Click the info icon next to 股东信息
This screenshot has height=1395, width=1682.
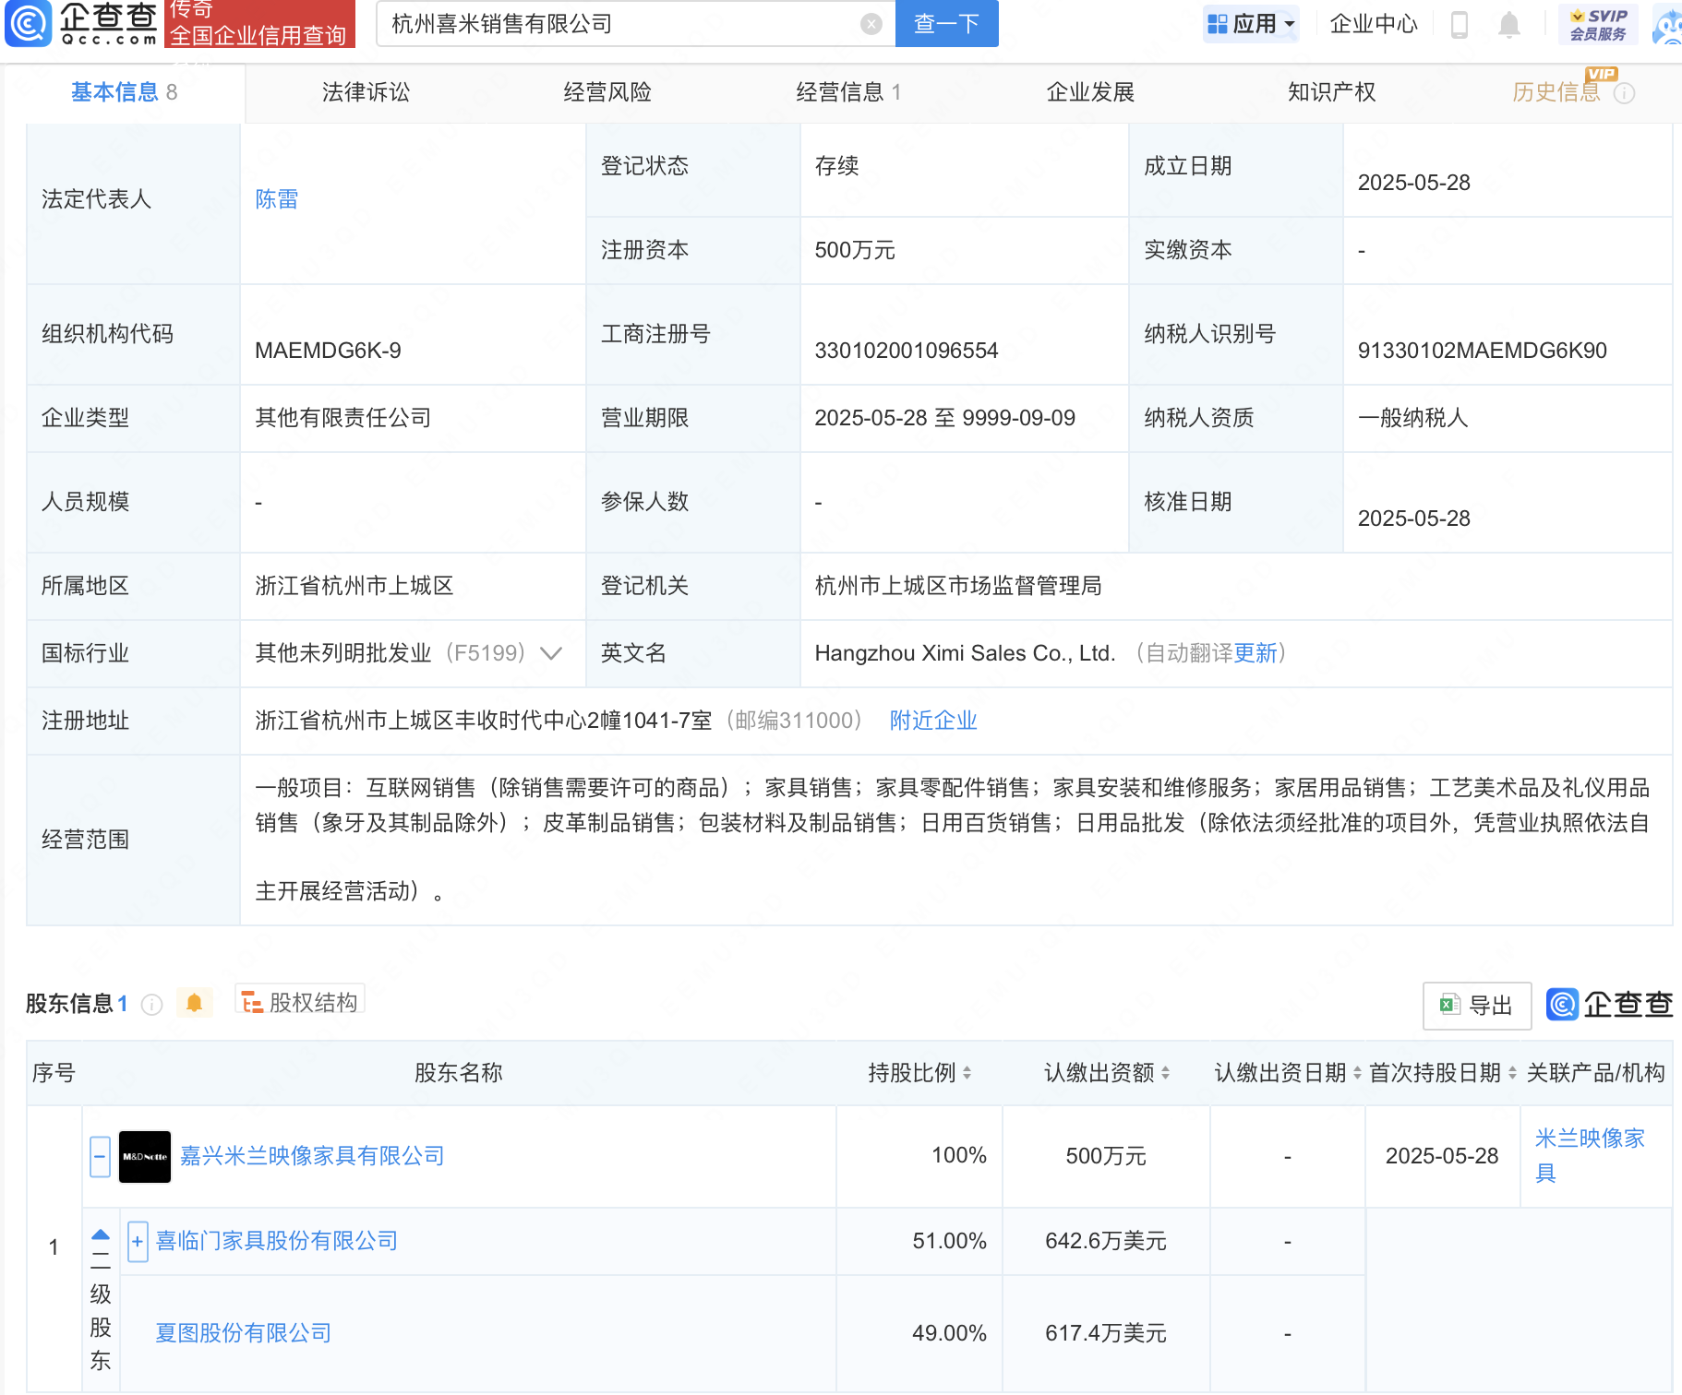[152, 1004]
